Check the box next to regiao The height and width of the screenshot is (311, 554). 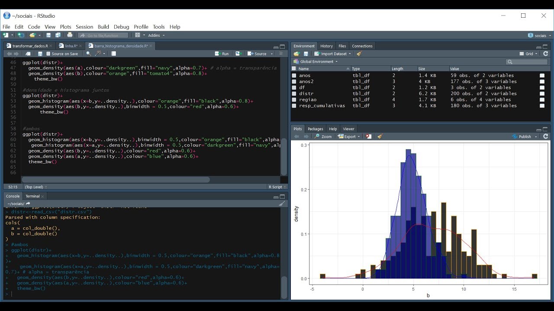[x=294, y=100]
